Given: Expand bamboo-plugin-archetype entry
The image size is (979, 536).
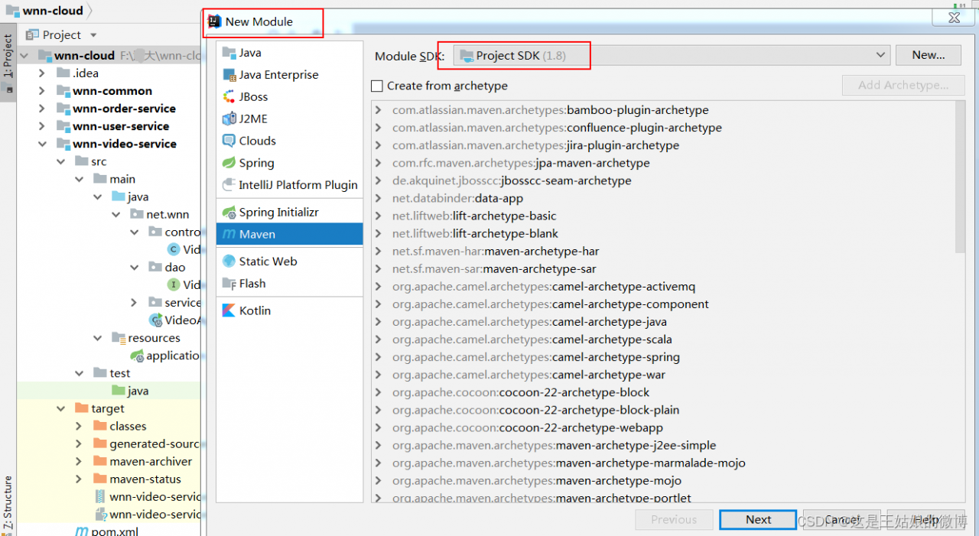Looking at the screenshot, I should coord(379,110).
